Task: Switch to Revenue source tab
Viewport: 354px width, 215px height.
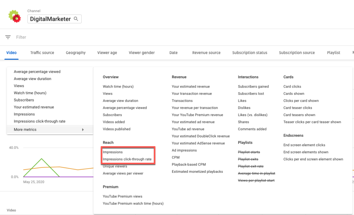Action: pyautogui.click(x=206, y=53)
